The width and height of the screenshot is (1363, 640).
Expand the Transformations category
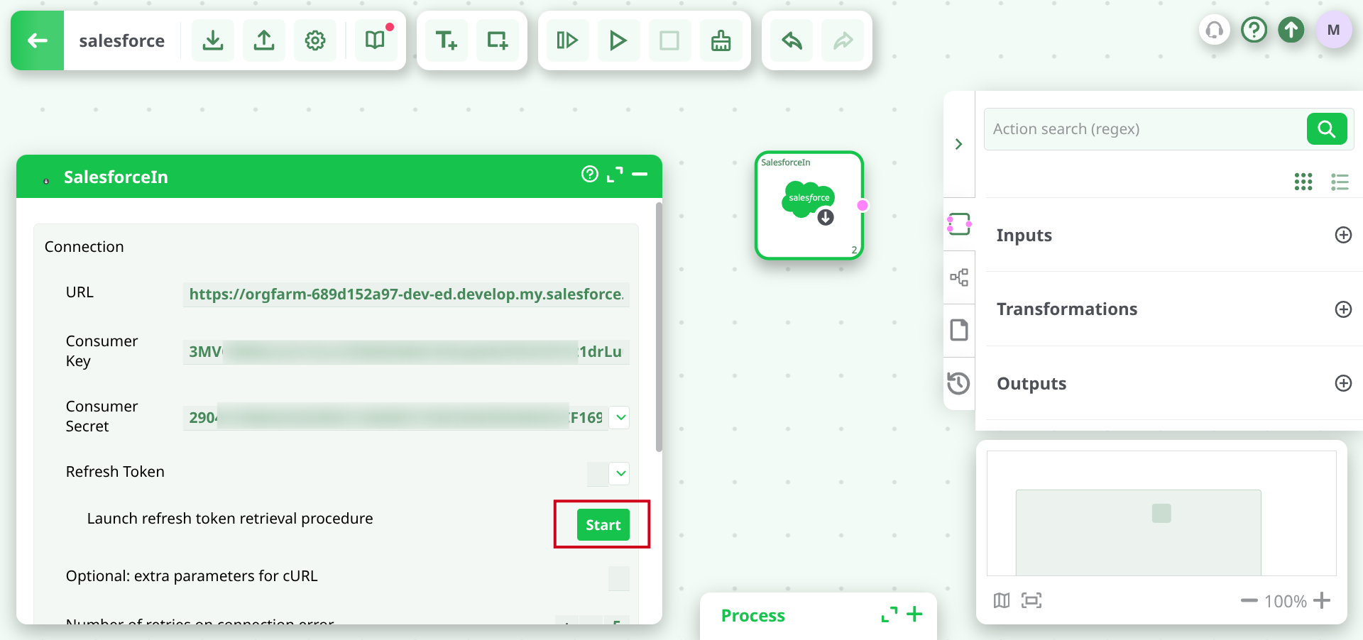point(1343,309)
